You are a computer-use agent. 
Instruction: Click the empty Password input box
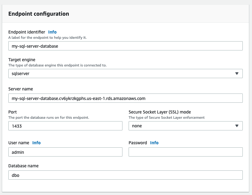185,152
